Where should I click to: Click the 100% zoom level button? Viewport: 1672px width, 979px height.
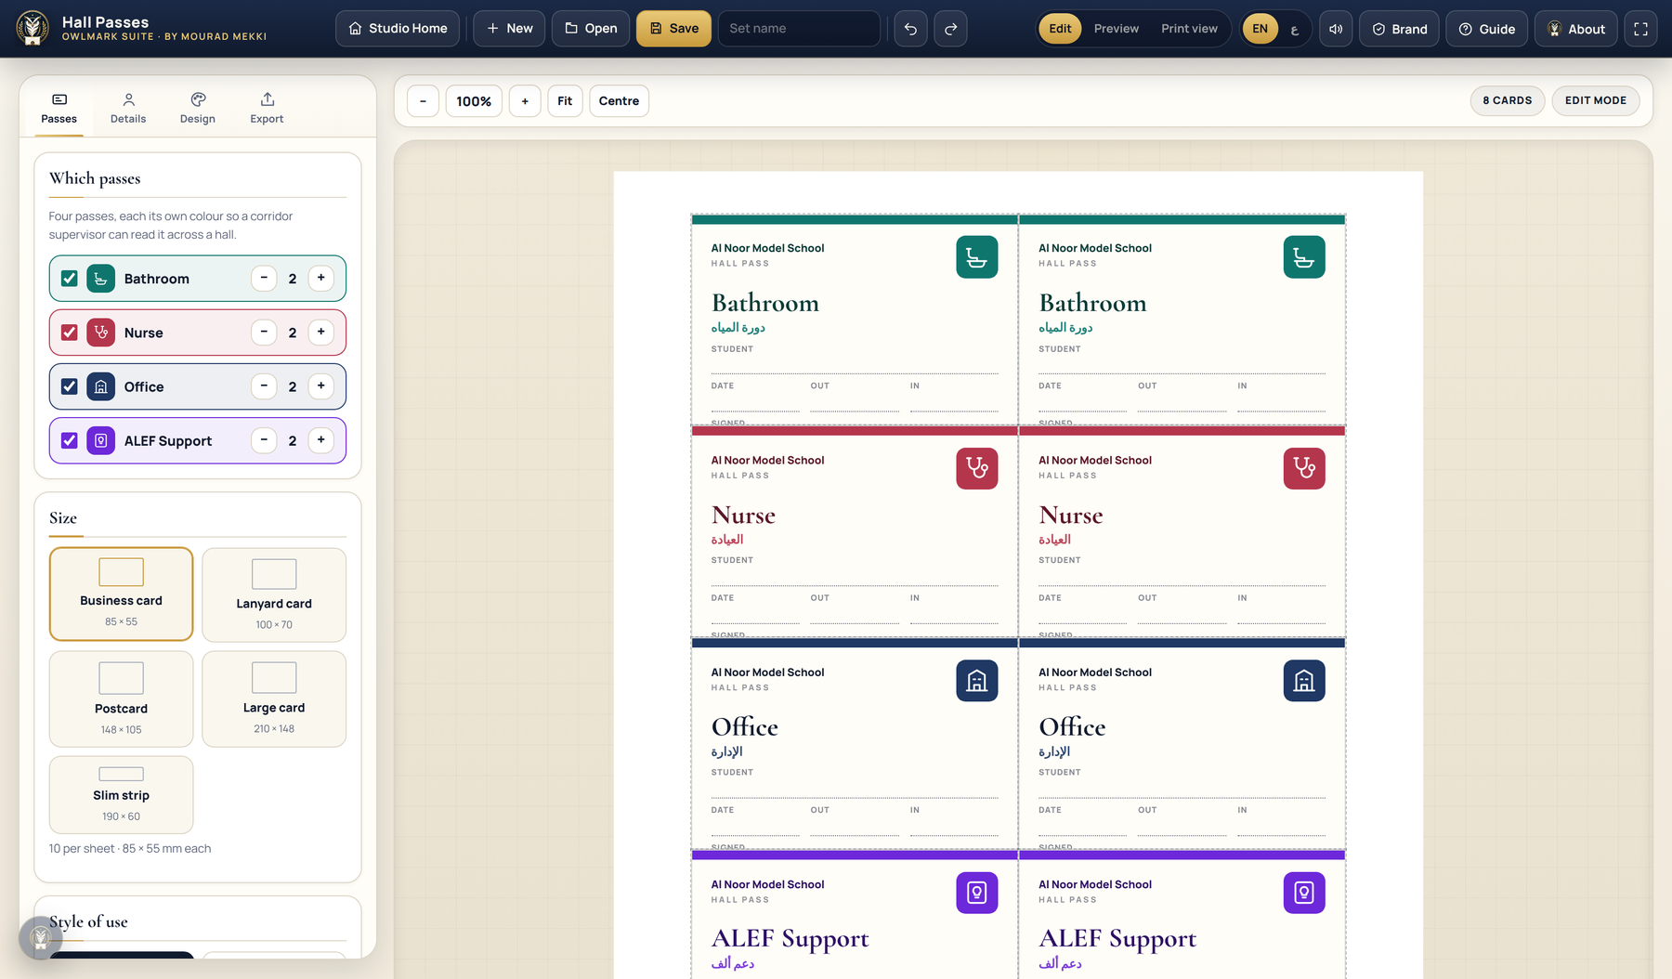point(474,101)
